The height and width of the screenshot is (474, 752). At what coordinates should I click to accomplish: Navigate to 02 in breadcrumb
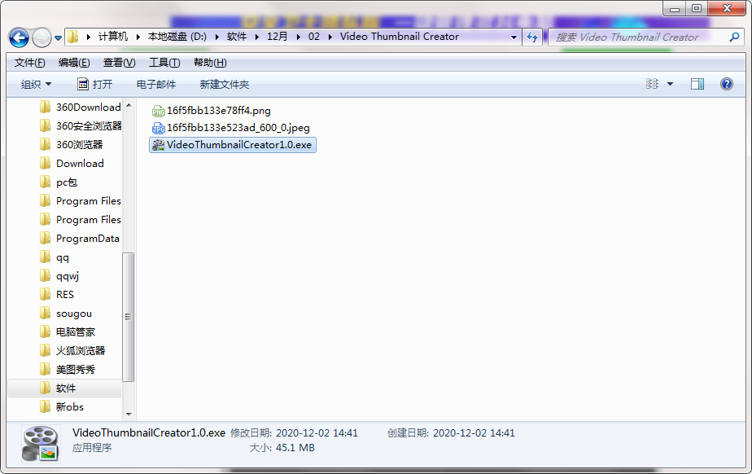tap(314, 37)
